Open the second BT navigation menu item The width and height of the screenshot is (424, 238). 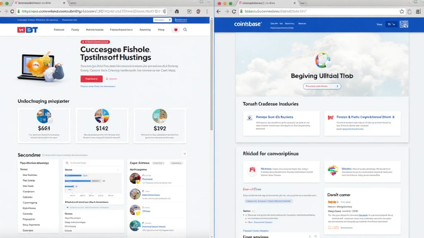75,30
